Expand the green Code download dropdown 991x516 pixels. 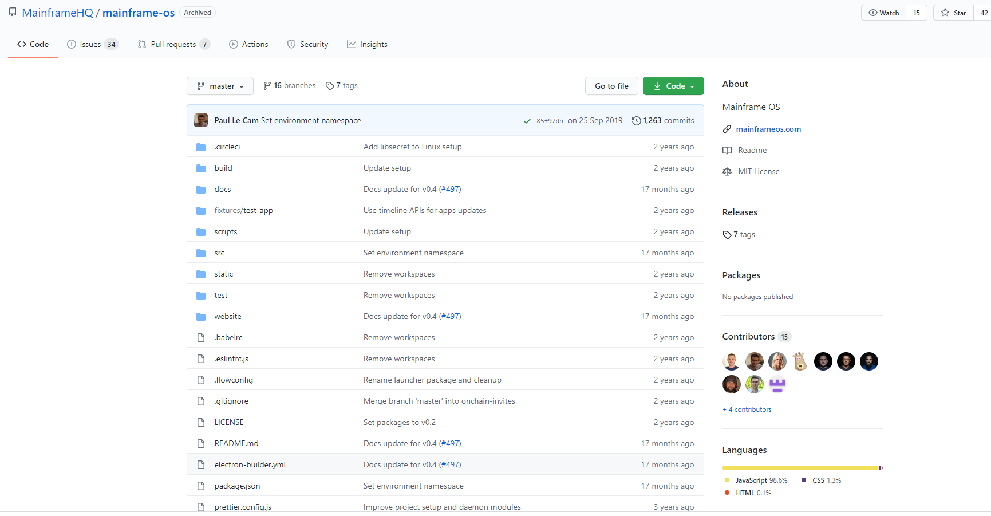(x=673, y=86)
